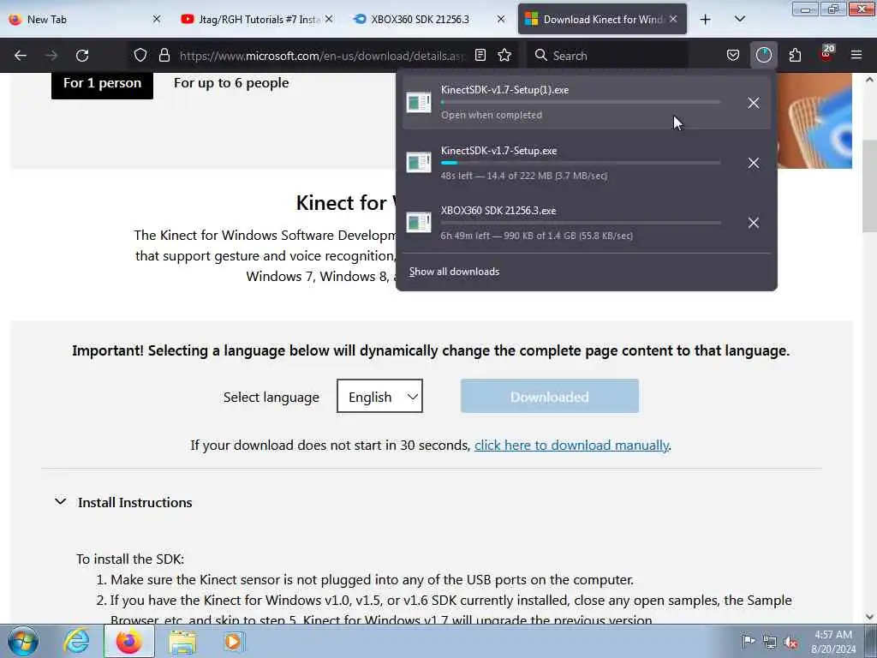Toggle reader view icon in address bar
The width and height of the screenshot is (877, 658).
[480, 55]
